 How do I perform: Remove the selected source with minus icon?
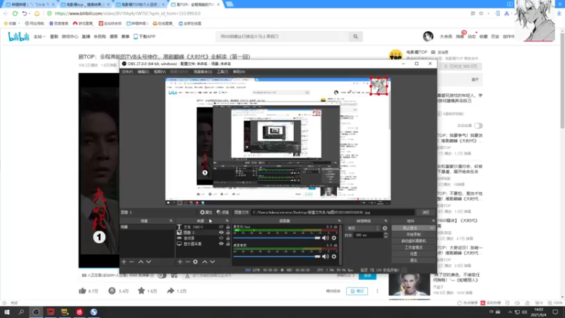187,261
